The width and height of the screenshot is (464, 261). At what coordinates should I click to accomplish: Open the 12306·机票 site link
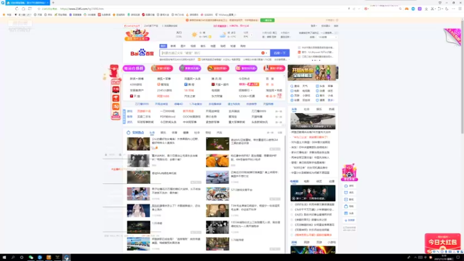[x=247, y=96]
